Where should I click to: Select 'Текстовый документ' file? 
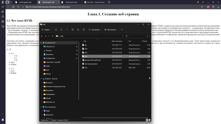(116, 64)
